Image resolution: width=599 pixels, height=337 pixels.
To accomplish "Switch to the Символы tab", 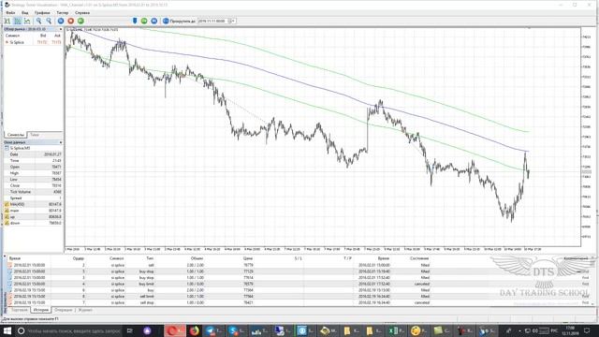I will click(16, 135).
